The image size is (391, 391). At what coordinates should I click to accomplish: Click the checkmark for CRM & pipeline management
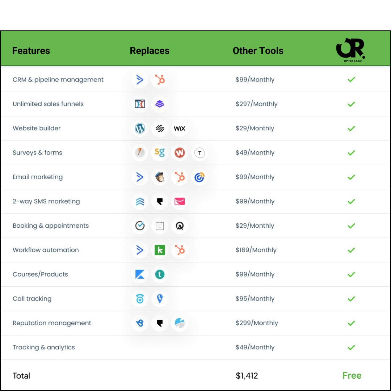tap(351, 80)
